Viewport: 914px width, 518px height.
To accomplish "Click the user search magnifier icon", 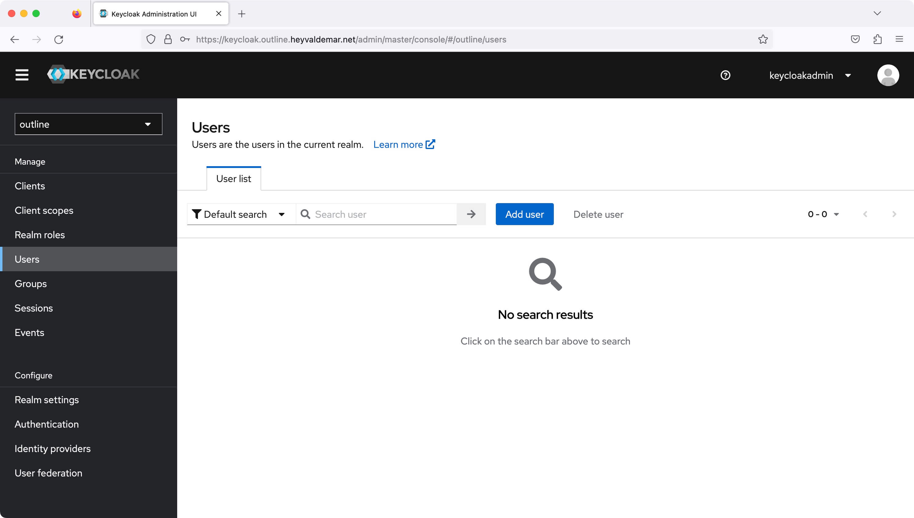I will tap(306, 213).
